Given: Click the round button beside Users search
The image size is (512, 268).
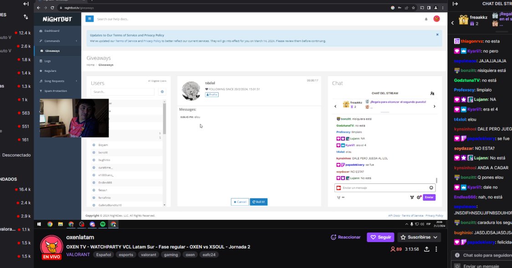Looking at the screenshot, I should coord(162,91).
